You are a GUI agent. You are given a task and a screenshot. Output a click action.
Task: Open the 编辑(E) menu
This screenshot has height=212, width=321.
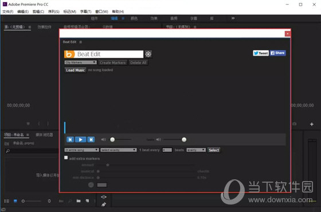[23, 11]
